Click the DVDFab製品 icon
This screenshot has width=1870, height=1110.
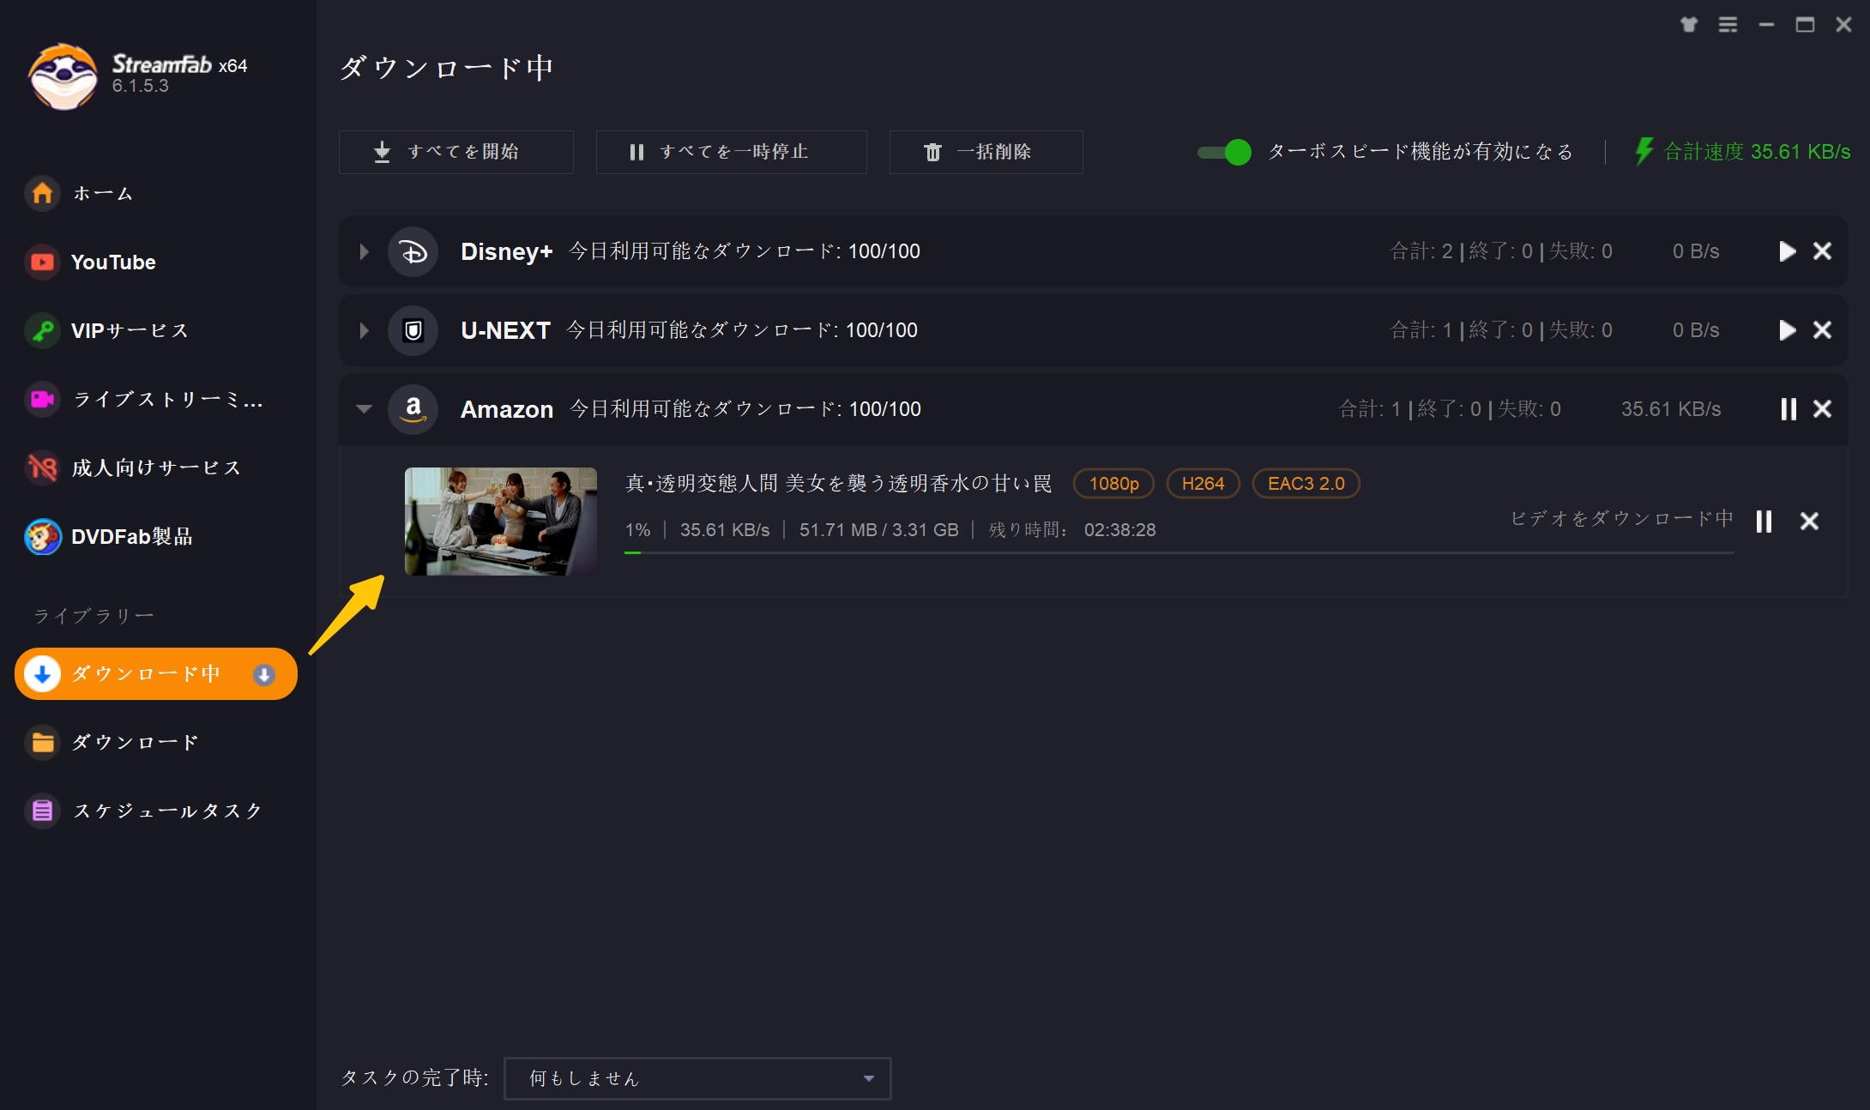tap(42, 536)
